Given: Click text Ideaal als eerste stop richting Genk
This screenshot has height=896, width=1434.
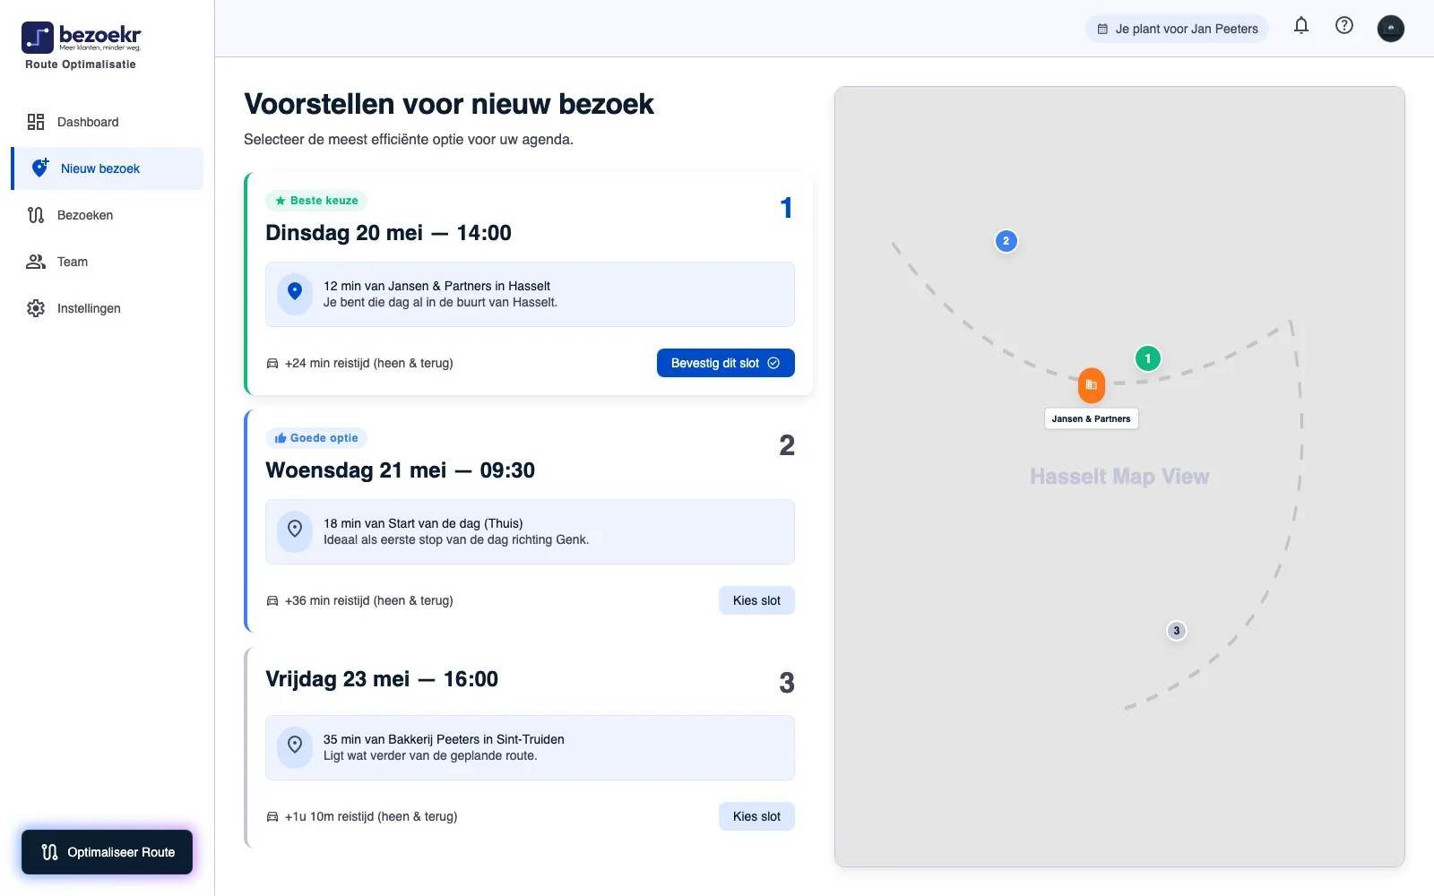Looking at the screenshot, I should point(456,539).
